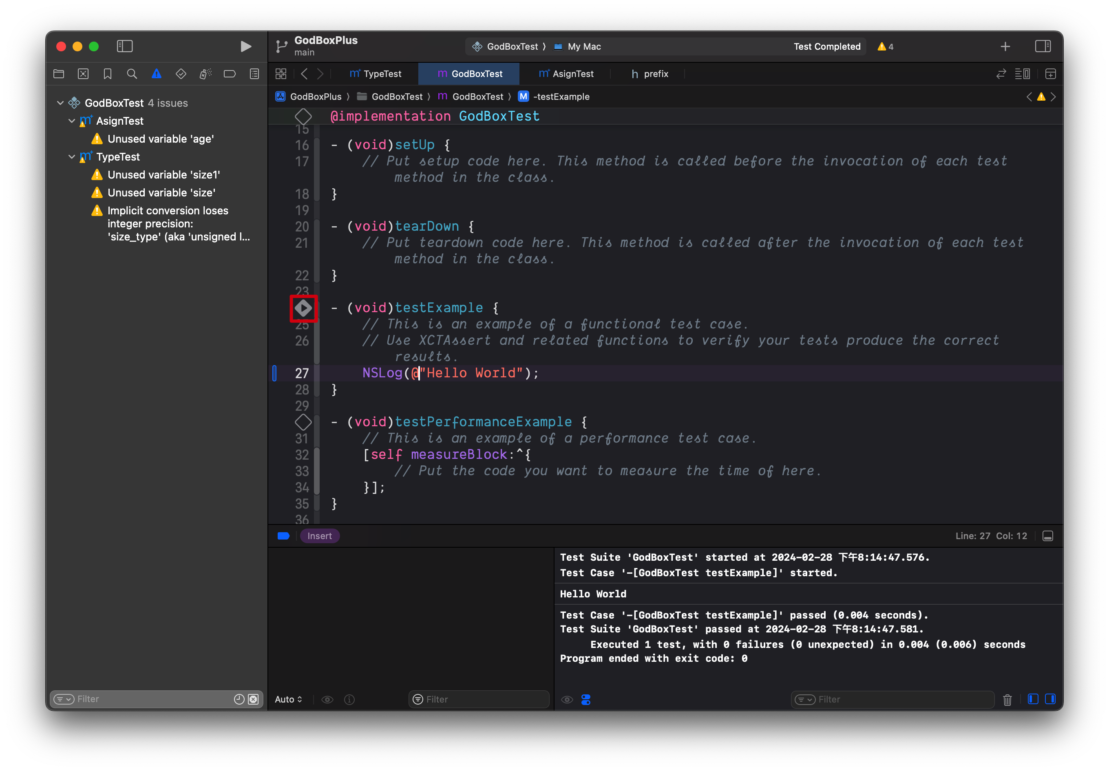
Task: Open the Issue navigator warning icon
Action: (157, 74)
